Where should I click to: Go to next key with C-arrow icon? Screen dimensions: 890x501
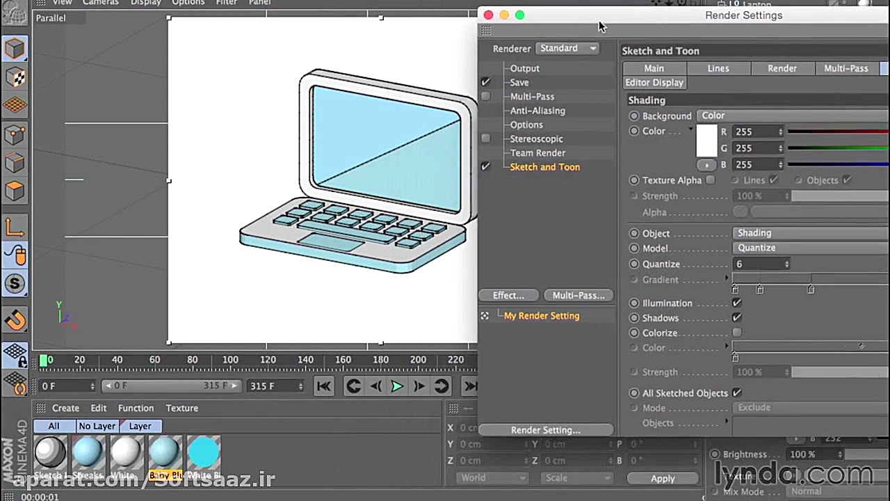[x=441, y=386]
